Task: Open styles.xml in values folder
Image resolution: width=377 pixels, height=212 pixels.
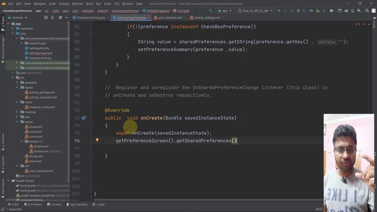Action: tap(34, 161)
